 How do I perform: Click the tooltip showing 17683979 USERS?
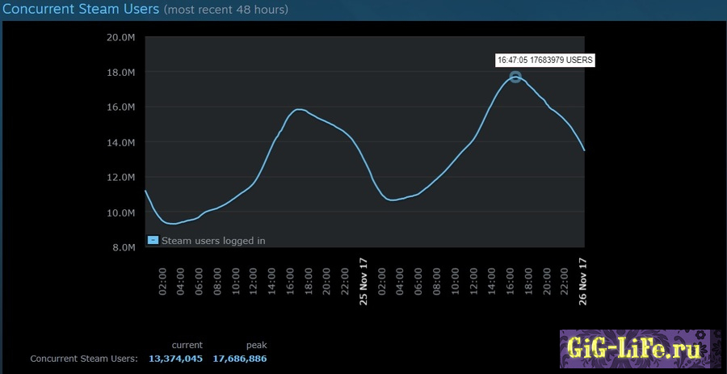[545, 60]
